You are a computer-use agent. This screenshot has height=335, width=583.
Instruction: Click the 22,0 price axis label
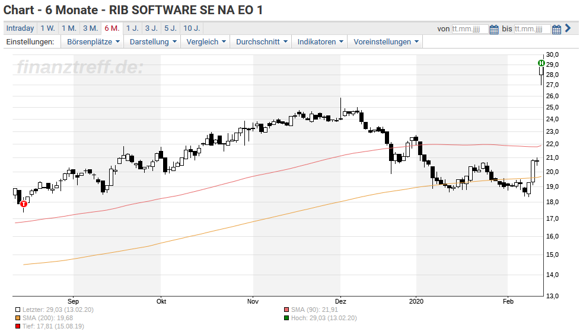pyautogui.click(x=553, y=144)
